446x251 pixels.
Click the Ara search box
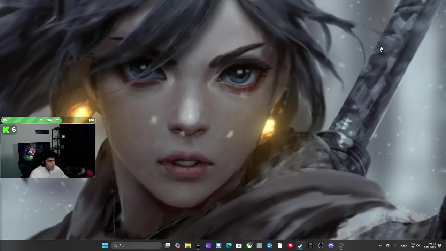(x=137, y=245)
